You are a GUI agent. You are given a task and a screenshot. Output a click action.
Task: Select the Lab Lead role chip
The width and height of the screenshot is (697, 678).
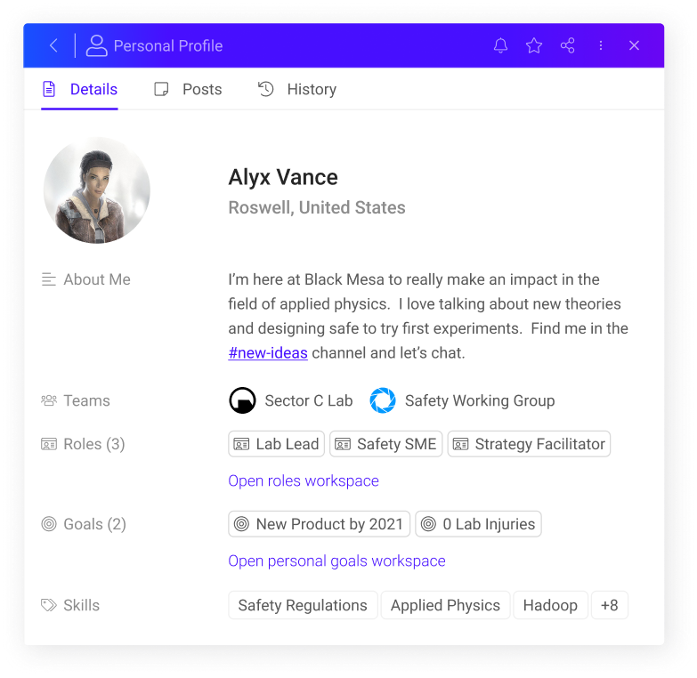(x=277, y=444)
